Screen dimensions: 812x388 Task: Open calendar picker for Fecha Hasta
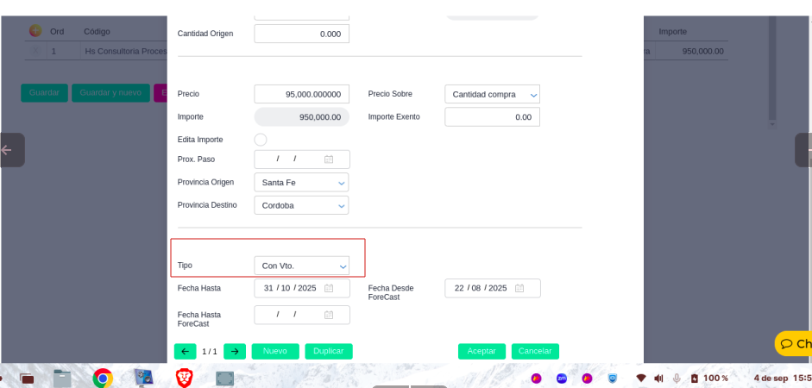329,288
